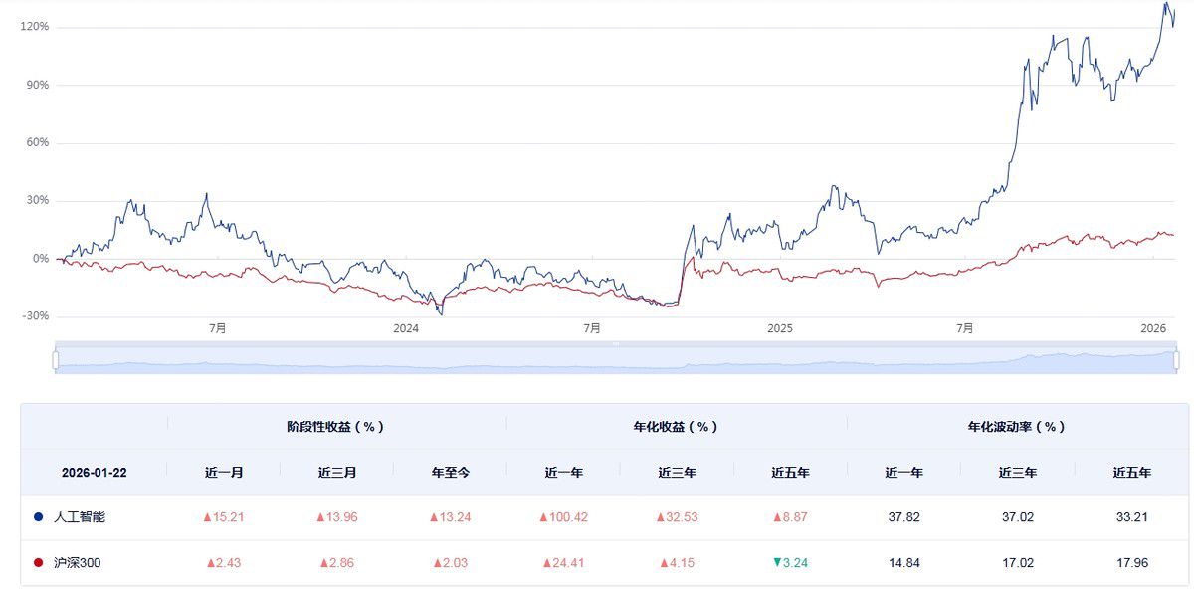Click the 年至今 column header
This screenshot has height=612, width=1194.
pos(450,472)
